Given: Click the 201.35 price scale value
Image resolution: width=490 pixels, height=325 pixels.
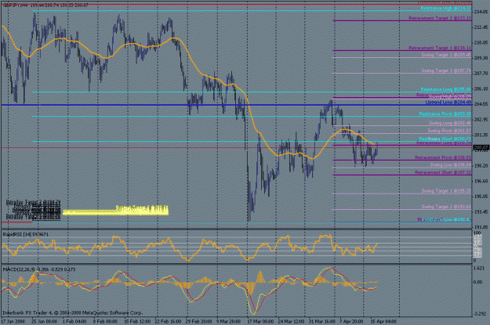Looking at the screenshot, I should 481,135.
